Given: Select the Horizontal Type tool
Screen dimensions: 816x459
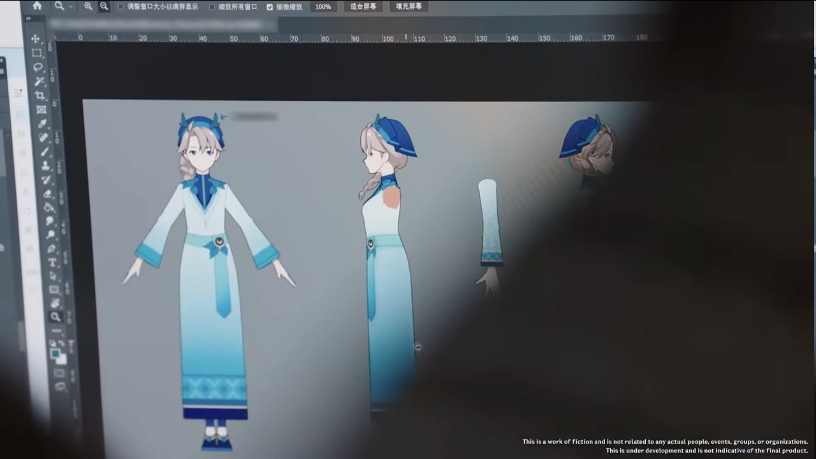Looking at the screenshot, I should point(52,262).
